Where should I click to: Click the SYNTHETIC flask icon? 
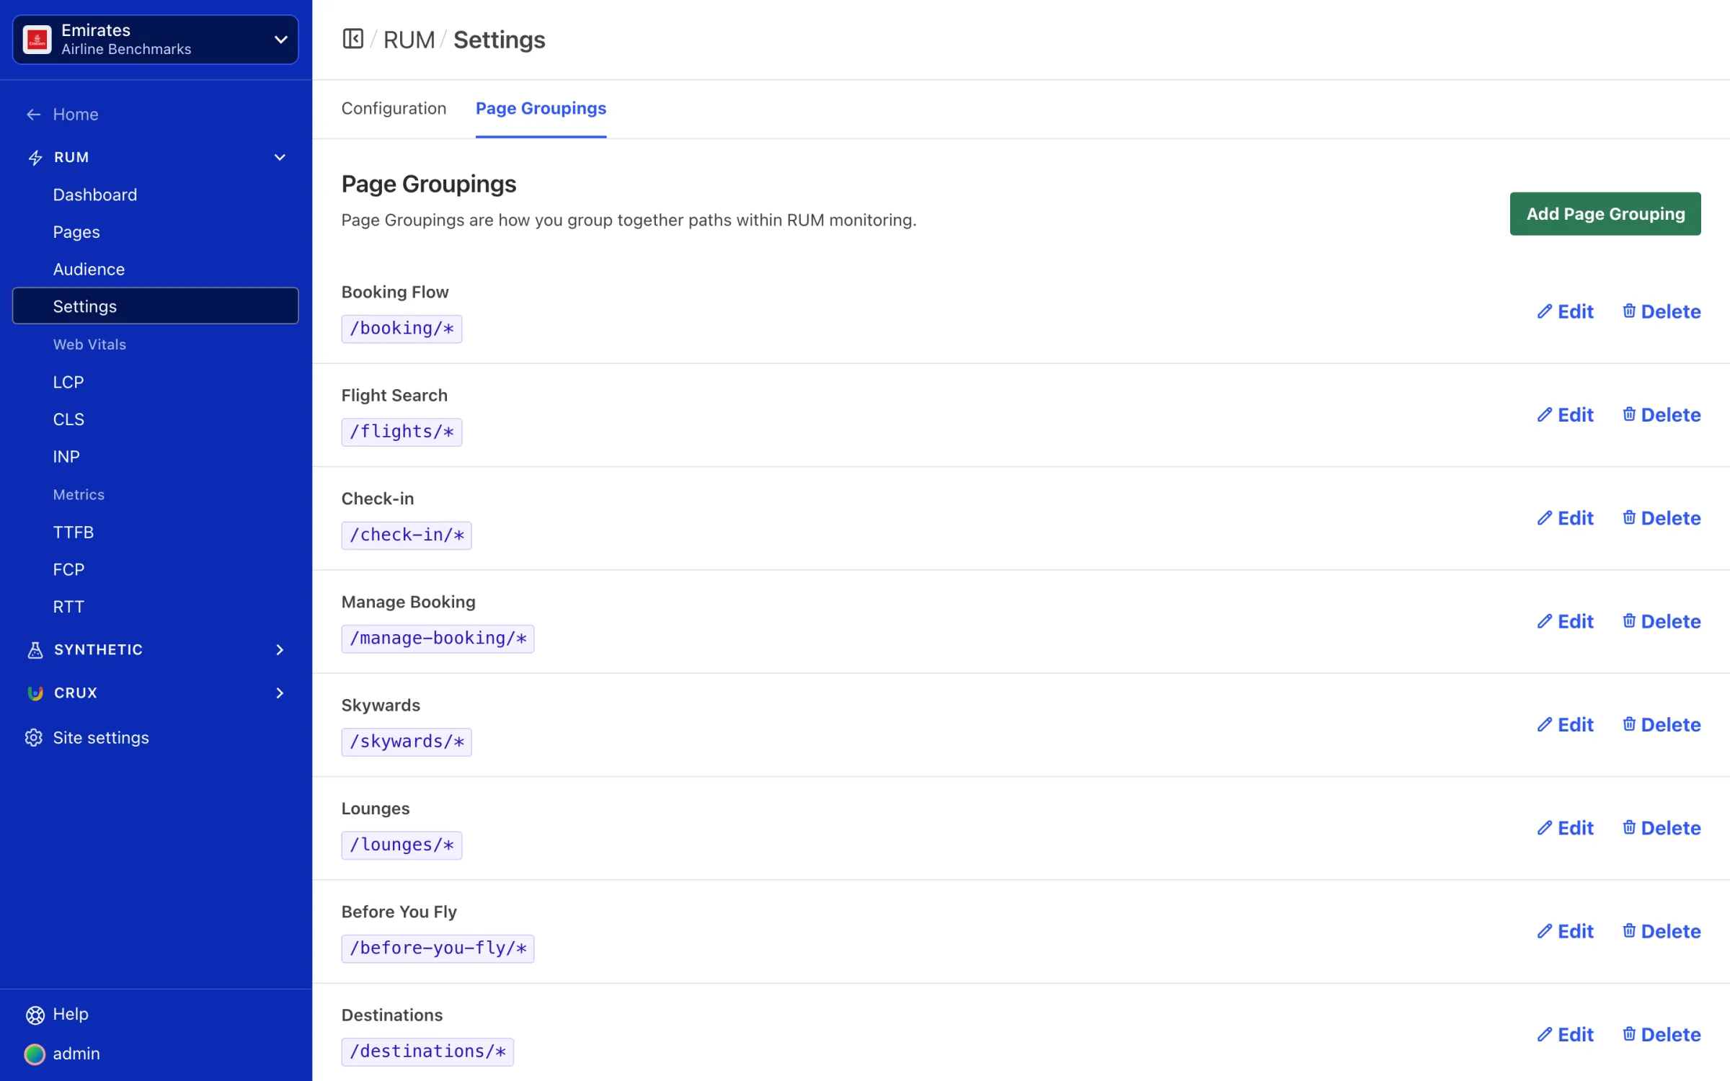pos(35,650)
